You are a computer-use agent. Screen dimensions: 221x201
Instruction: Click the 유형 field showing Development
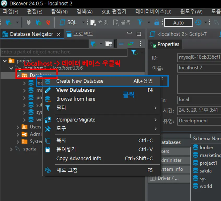pyautogui.click(x=199, y=121)
